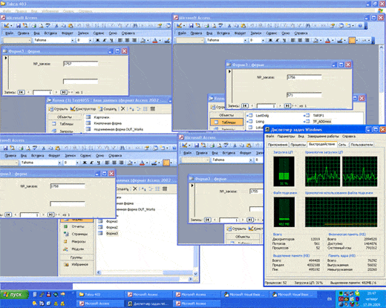The width and height of the screenshot is (386, 308).
Task: Click Диспетчер задач taskbar button
Action: [148, 304]
